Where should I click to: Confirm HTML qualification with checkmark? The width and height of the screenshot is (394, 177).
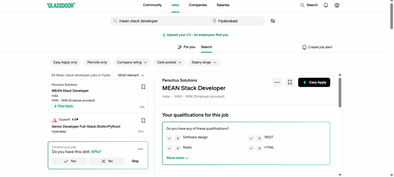[x=251, y=149]
